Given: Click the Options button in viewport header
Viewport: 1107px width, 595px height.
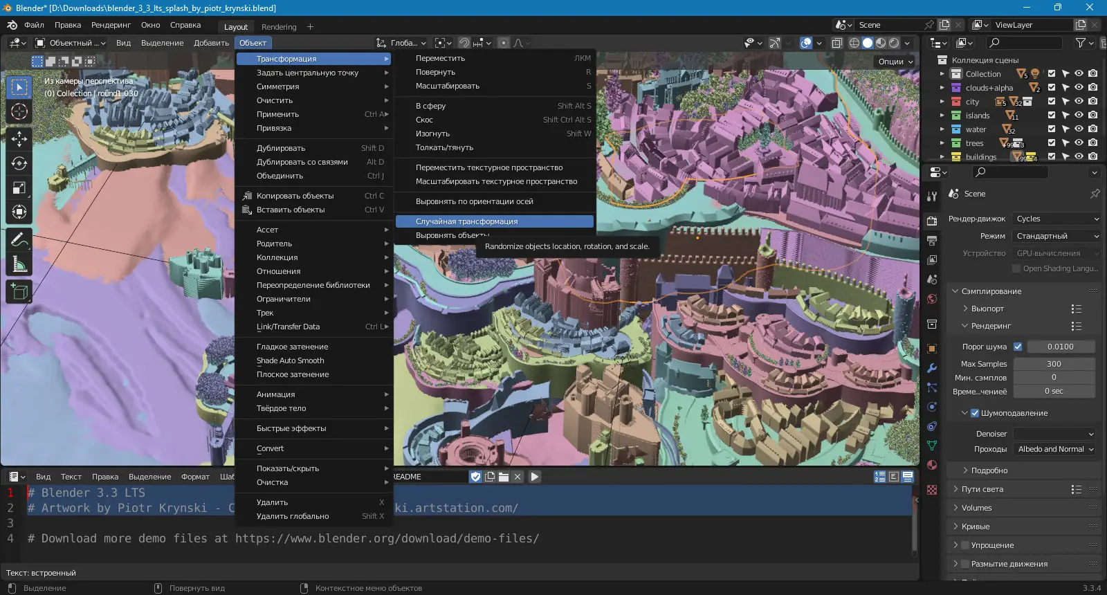Looking at the screenshot, I should 895,62.
